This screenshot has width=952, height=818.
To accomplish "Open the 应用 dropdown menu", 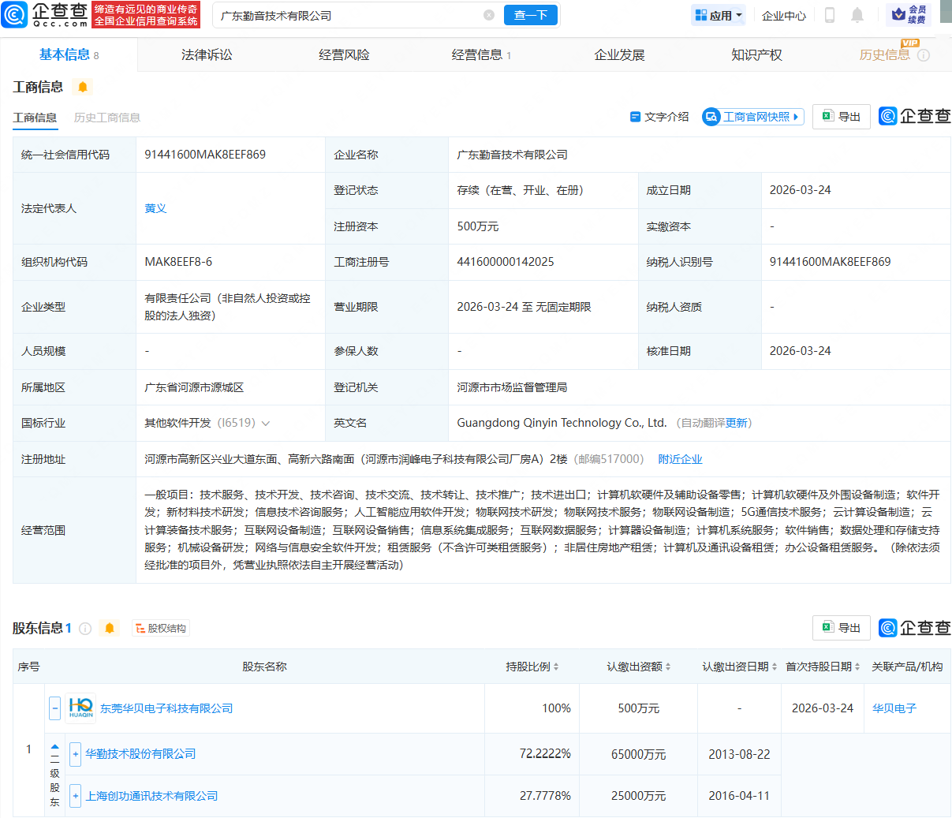I will (x=719, y=15).
